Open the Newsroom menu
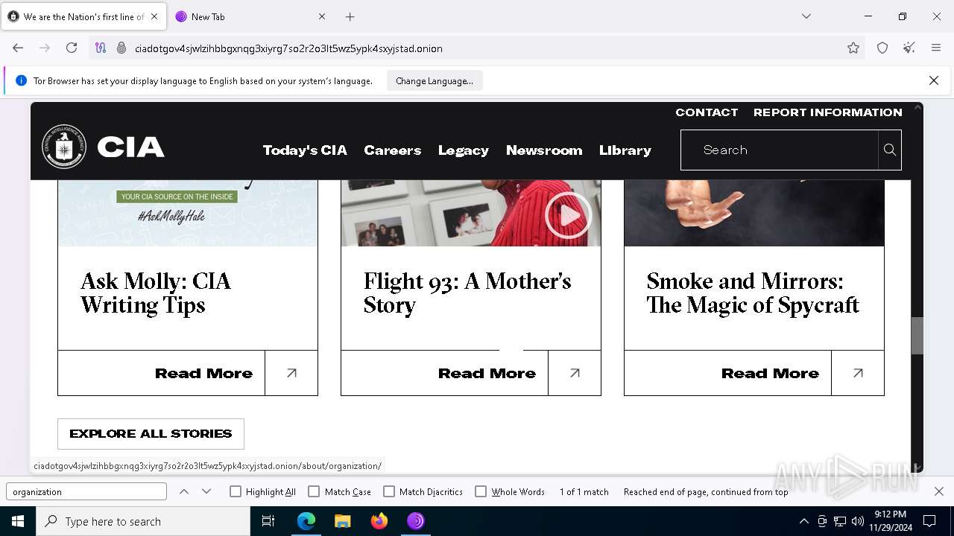 pyautogui.click(x=544, y=150)
